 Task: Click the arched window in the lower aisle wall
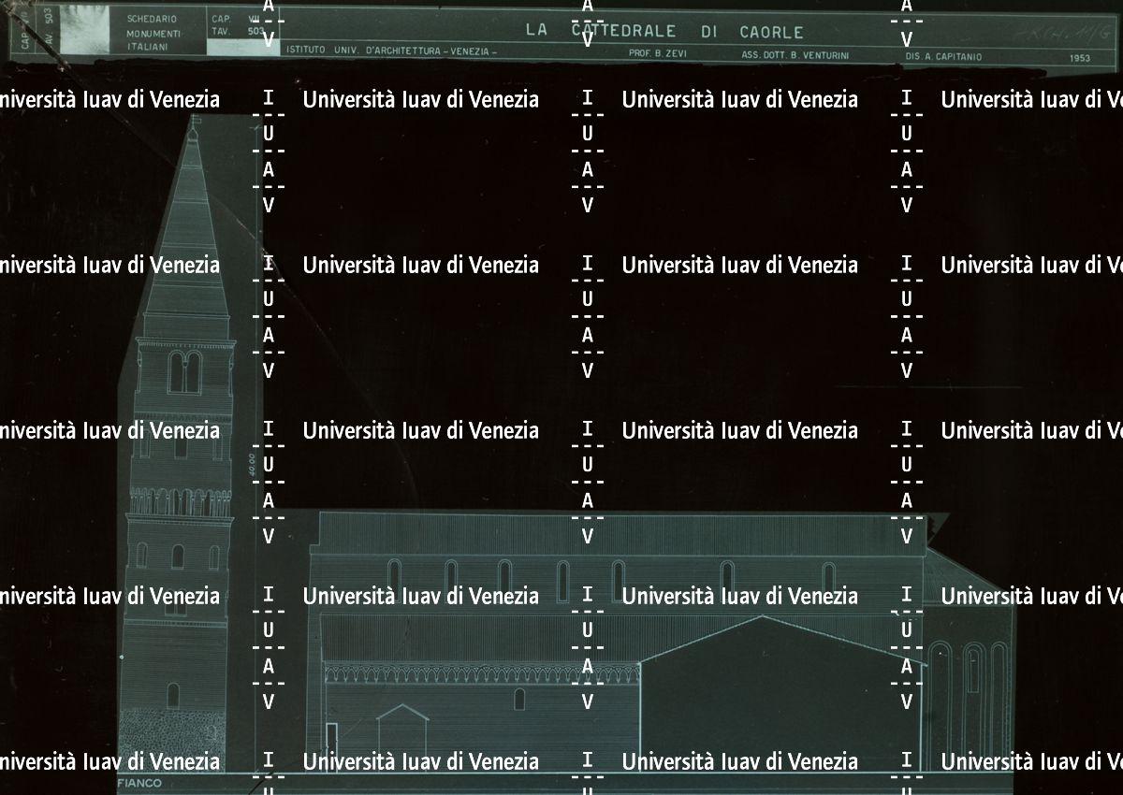519,699
